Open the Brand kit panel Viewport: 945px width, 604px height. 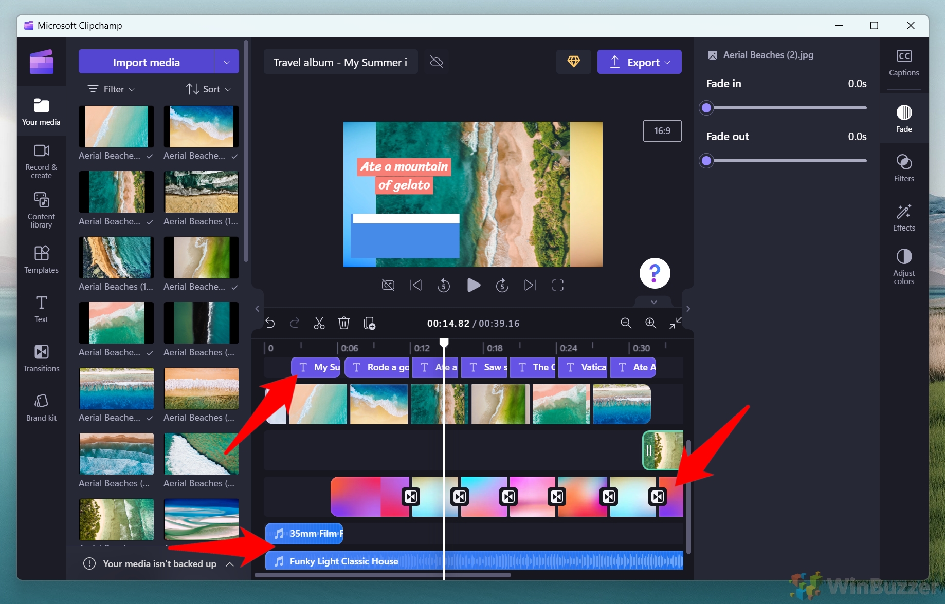pyautogui.click(x=41, y=408)
